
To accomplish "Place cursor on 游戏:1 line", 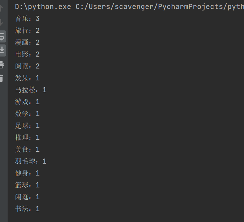I will coord(27,102).
